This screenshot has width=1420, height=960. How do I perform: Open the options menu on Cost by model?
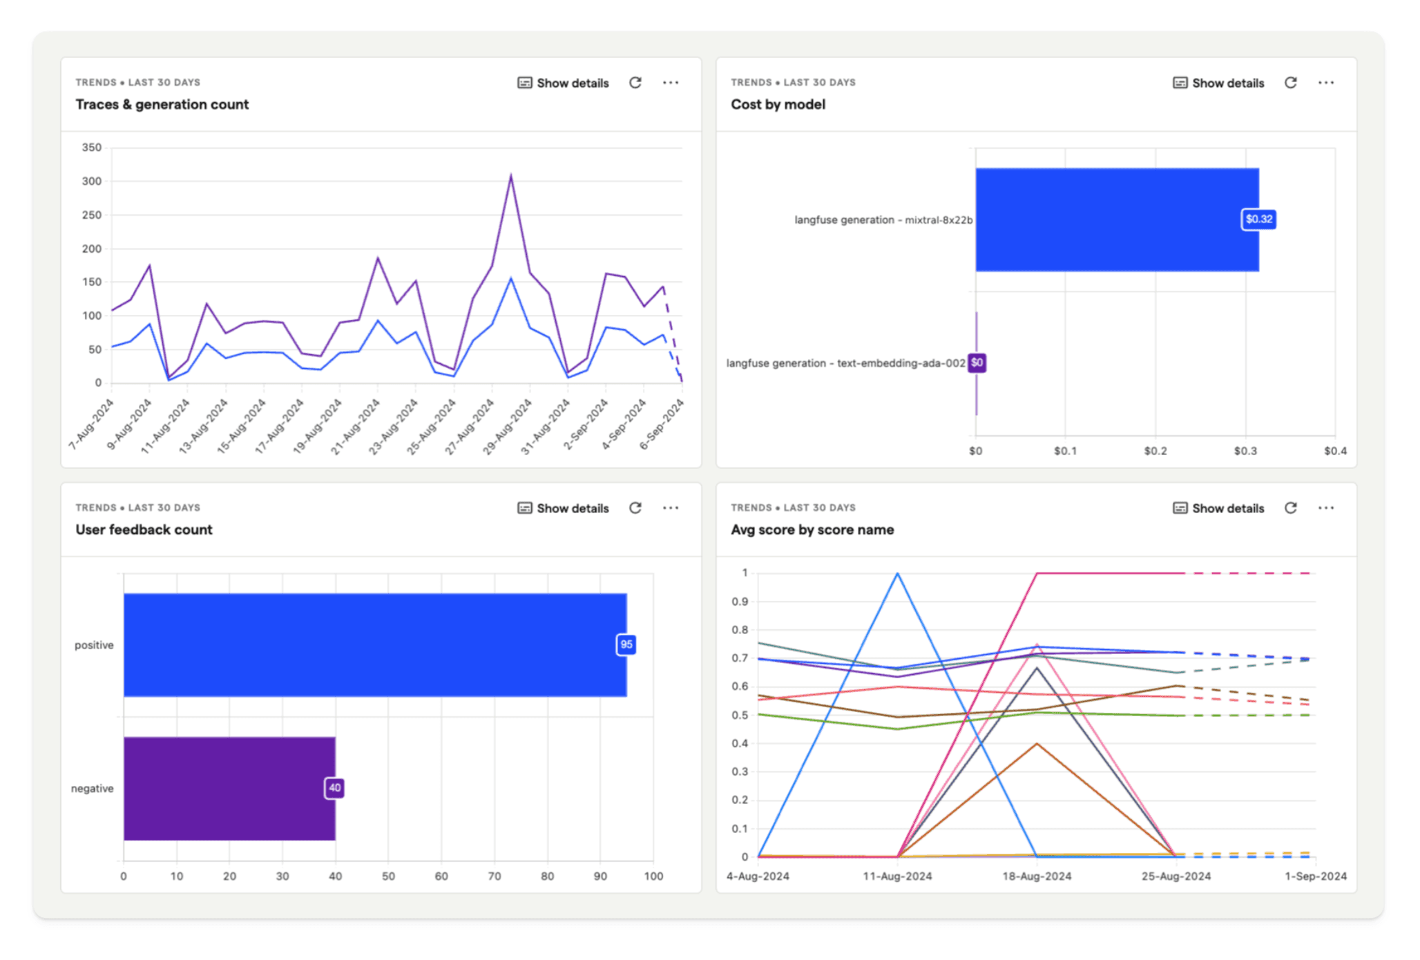1327,82
